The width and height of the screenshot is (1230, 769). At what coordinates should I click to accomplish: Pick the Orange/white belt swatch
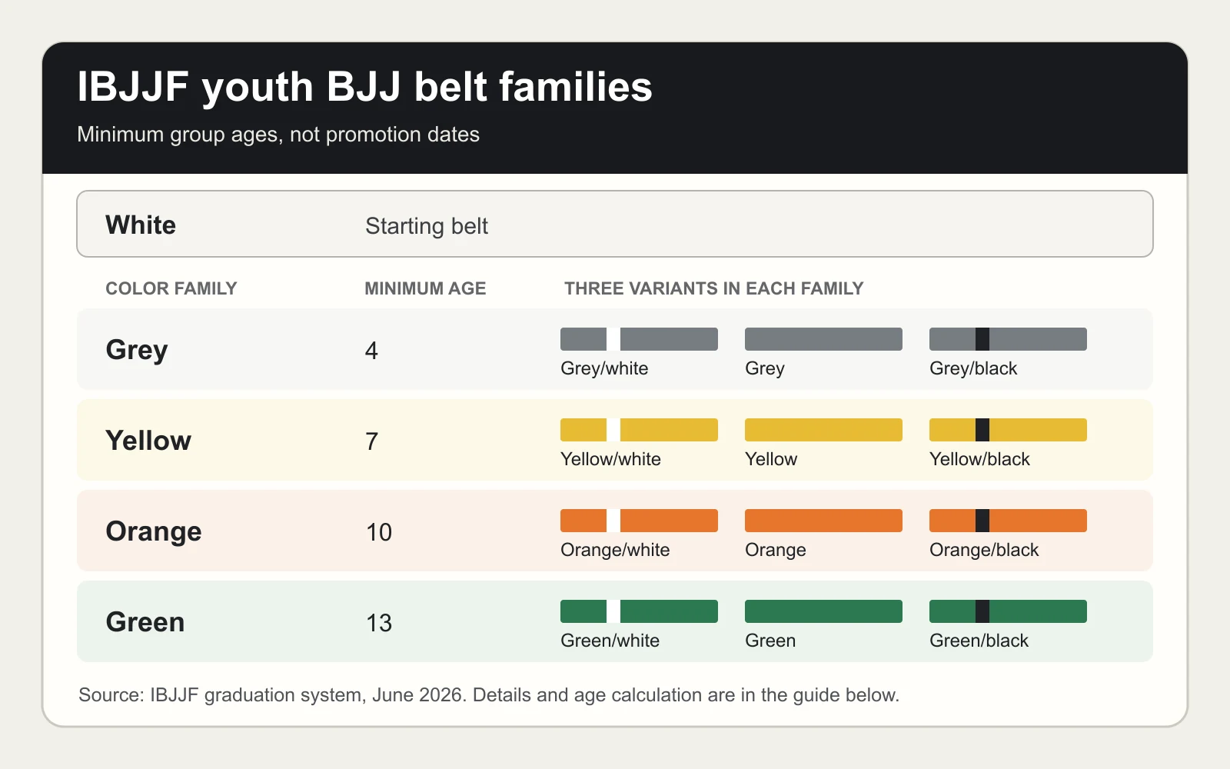(x=639, y=521)
